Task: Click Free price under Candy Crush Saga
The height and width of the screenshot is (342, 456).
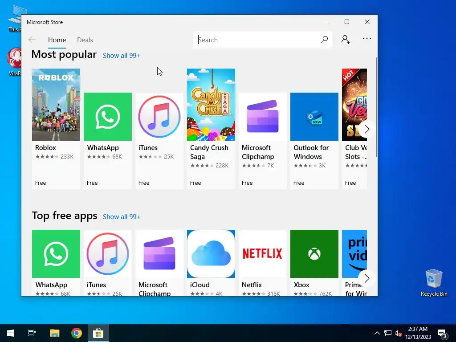Action: tap(195, 183)
